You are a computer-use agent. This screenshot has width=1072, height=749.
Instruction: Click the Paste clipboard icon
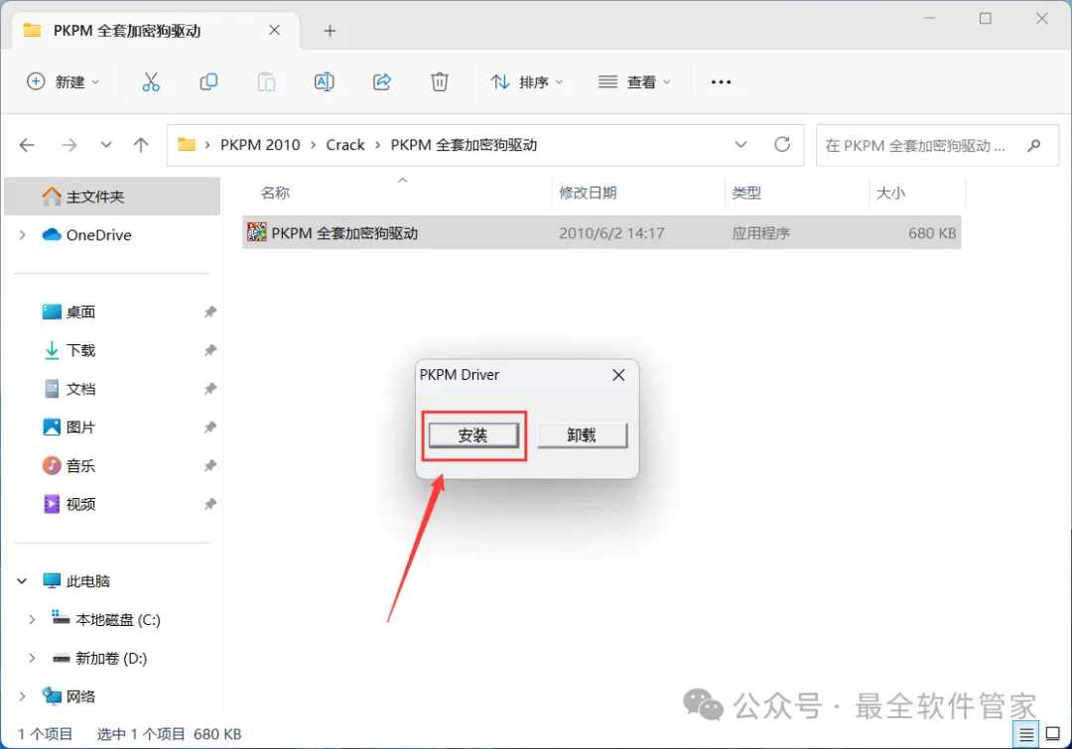tap(266, 82)
